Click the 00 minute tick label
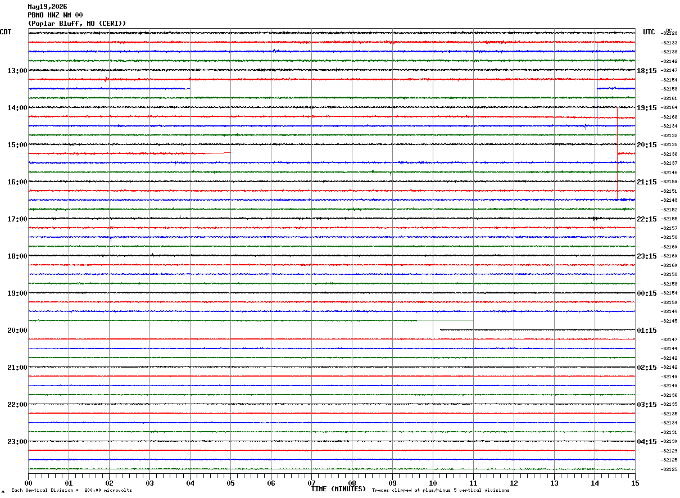The width and height of the screenshot is (680, 498). pos(28,483)
